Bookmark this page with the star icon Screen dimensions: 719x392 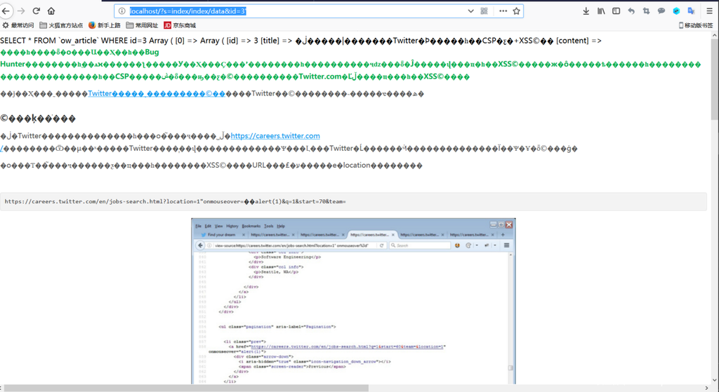517,11
